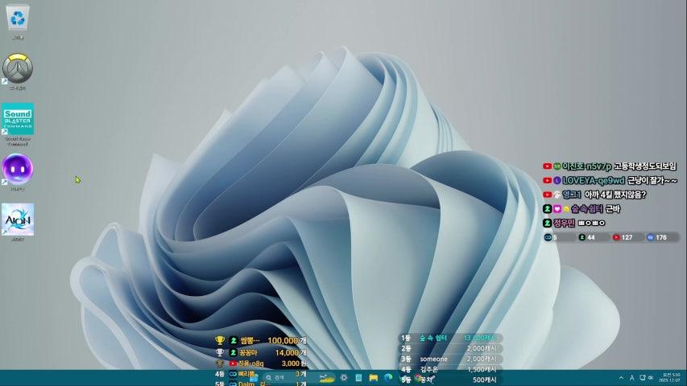Click the '500캐시' ranking value
This screenshot has height=386, width=687.
[x=485, y=380]
